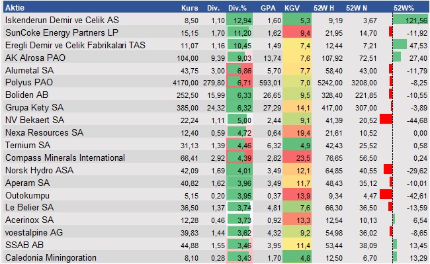Sort by the Kurs column header

click(x=189, y=8)
